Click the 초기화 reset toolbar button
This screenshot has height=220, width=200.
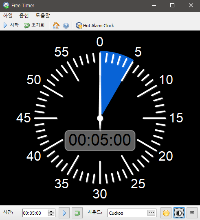click(x=34, y=25)
